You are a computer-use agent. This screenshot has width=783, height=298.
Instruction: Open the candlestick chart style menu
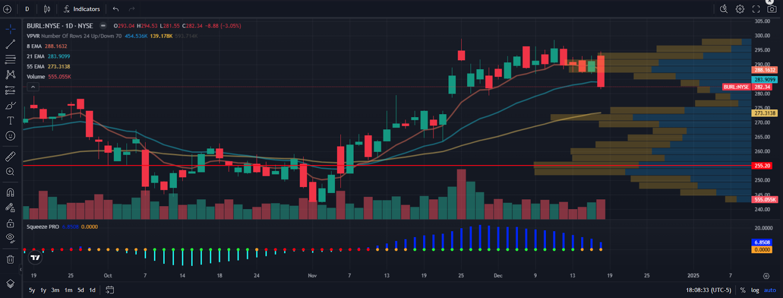tap(47, 9)
